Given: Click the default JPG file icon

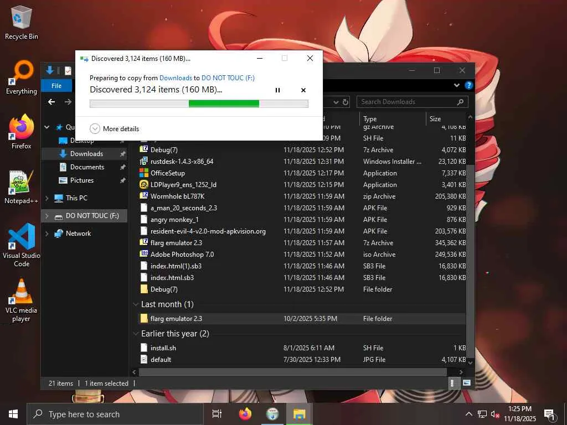Looking at the screenshot, I should 144,360.
